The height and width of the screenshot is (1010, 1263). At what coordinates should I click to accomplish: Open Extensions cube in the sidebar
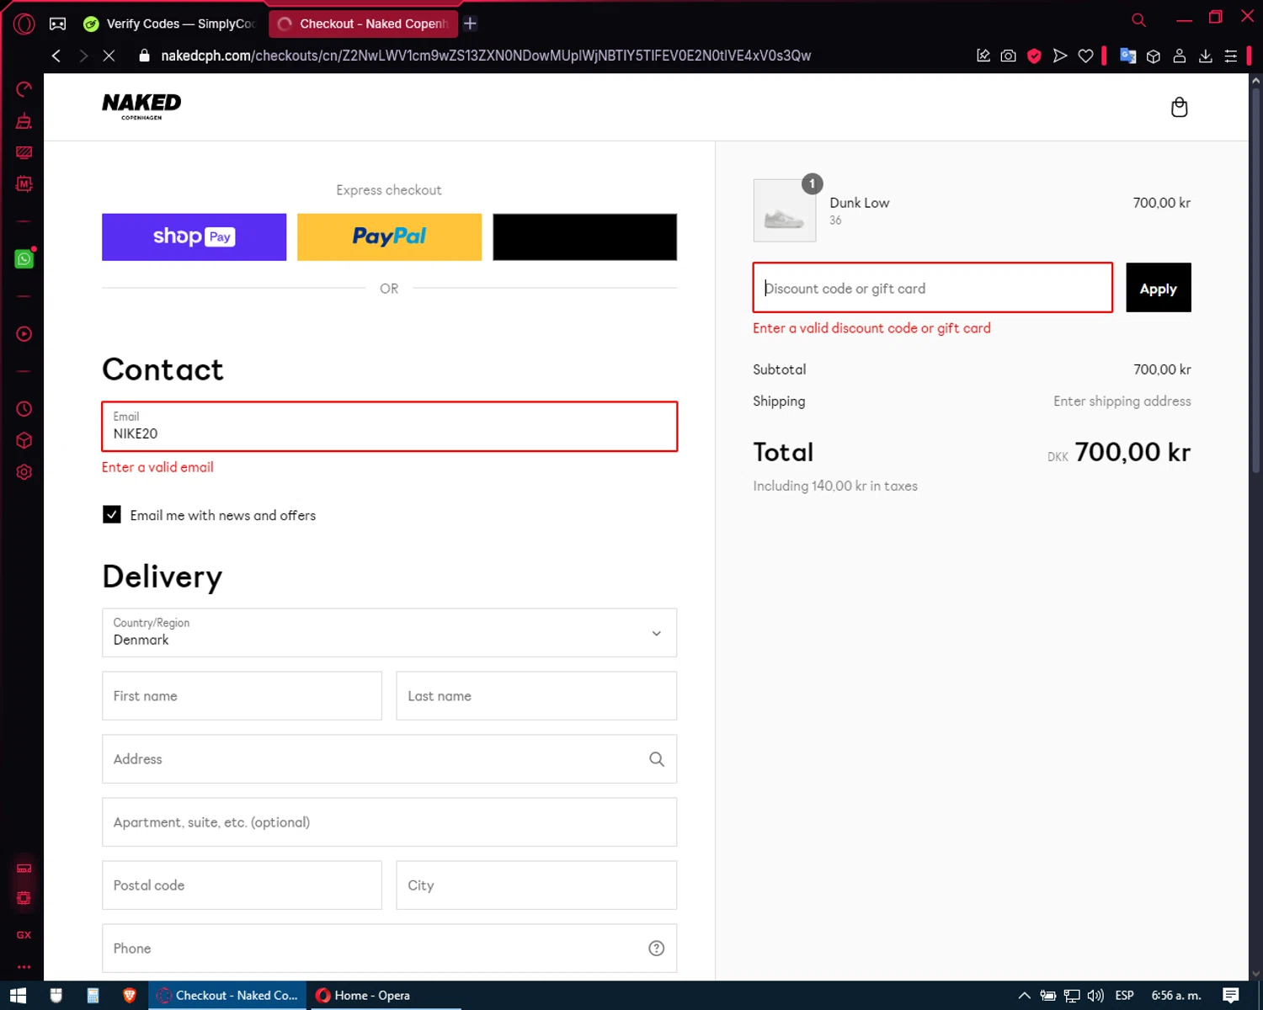pos(24,440)
